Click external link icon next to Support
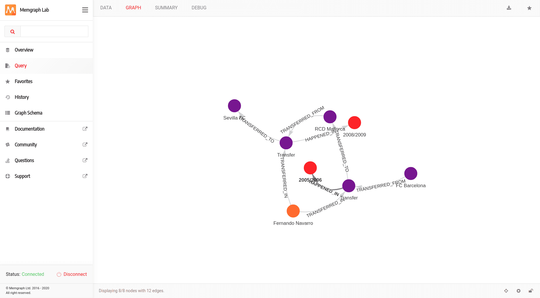Image resolution: width=540 pixels, height=298 pixels. (x=85, y=176)
